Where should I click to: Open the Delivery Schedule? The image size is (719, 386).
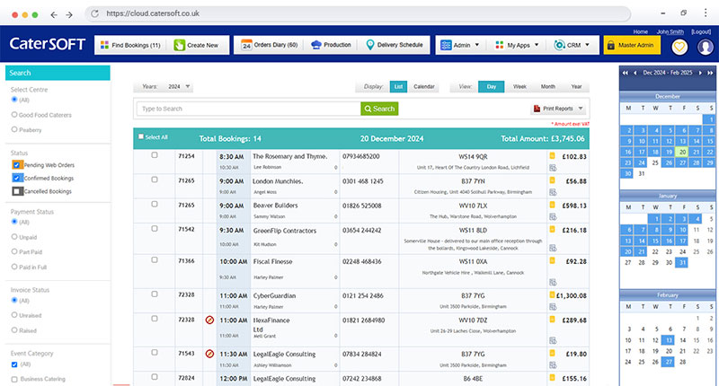tap(395, 45)
